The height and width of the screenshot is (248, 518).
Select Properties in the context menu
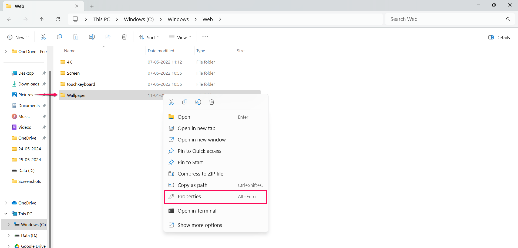[x=189, y=197]
